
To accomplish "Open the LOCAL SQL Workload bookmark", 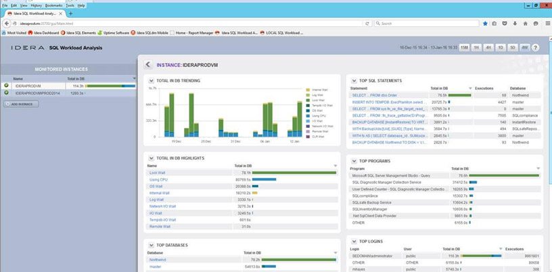I will click(x=281, y=32).
